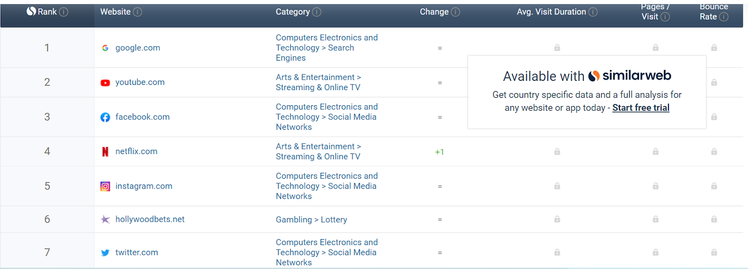Screen dimensions: 748x269
Task: Click the lock icon in netflix.com duration cell
Action: pyautogui.click(x=557, y=152)
